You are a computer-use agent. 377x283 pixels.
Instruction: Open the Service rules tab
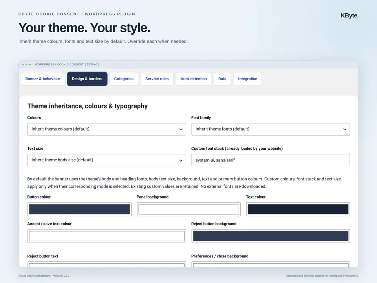157,79
